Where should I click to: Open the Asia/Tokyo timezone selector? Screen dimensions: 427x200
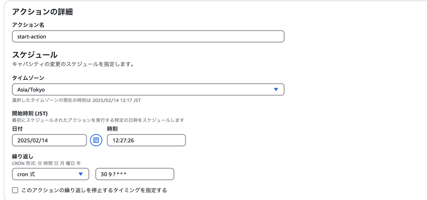click(148, 90)
